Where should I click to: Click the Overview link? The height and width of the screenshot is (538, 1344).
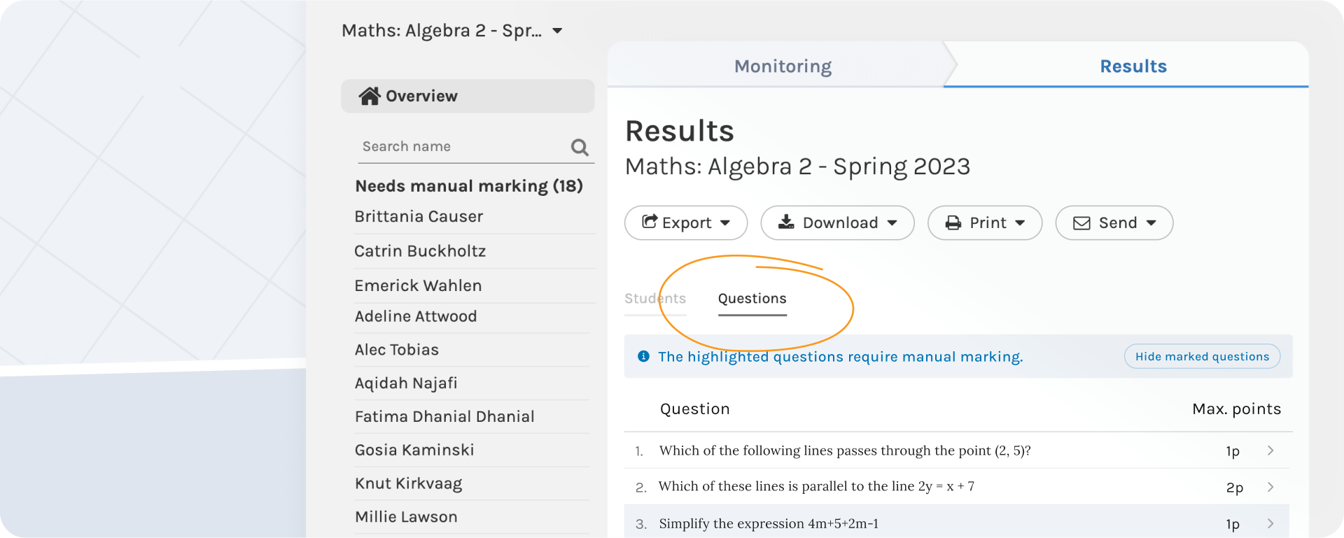(x=421, y=96)
